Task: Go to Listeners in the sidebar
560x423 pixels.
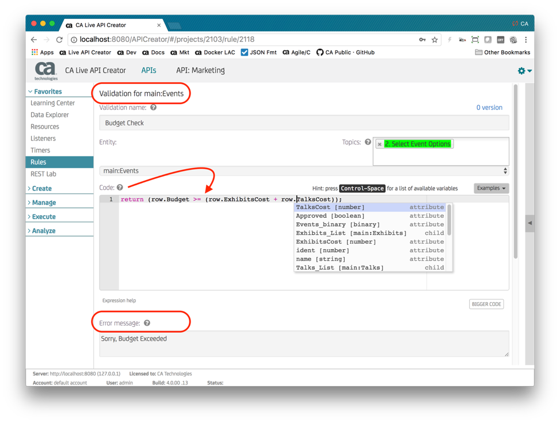Action: [43, 138]
